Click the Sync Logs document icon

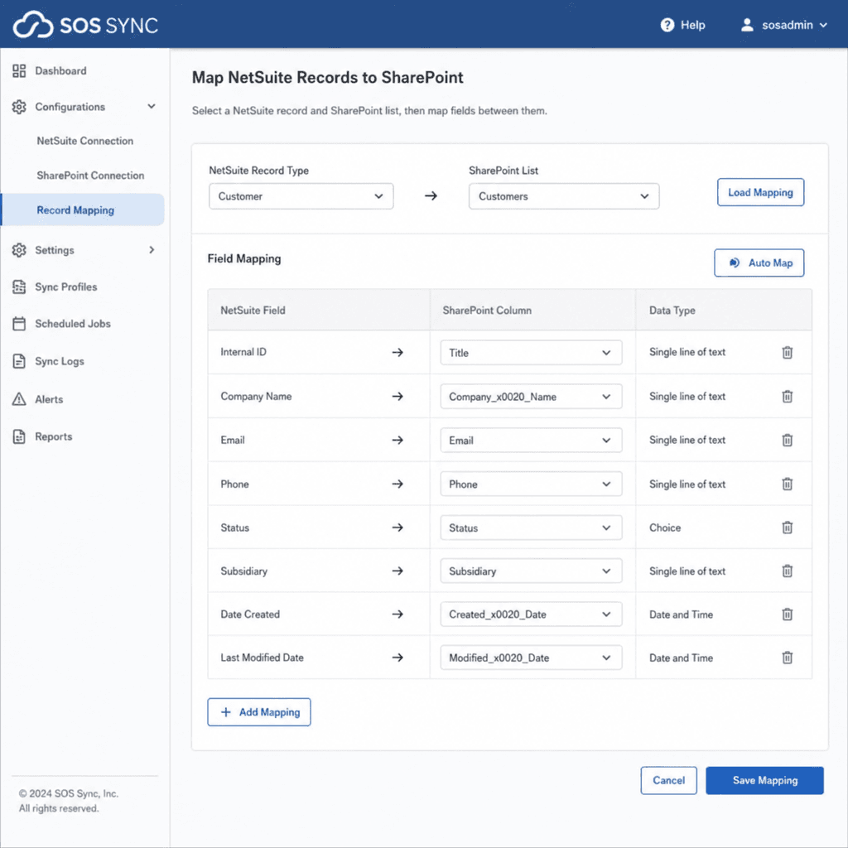click(19, 361)
